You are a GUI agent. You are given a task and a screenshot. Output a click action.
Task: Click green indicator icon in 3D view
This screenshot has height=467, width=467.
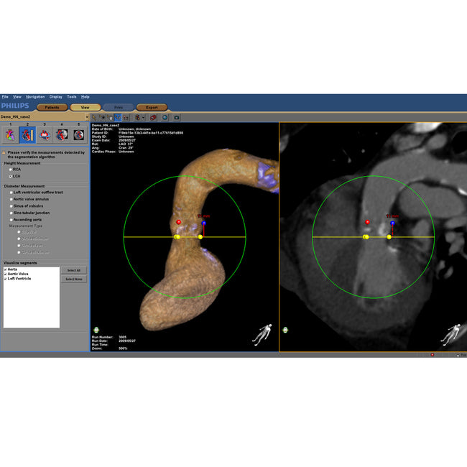pos(96,330)
